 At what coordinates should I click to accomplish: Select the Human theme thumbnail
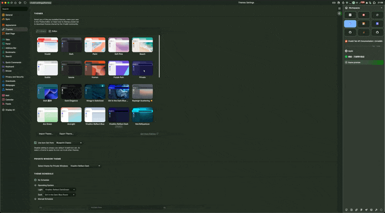click(x=95, y=68)
